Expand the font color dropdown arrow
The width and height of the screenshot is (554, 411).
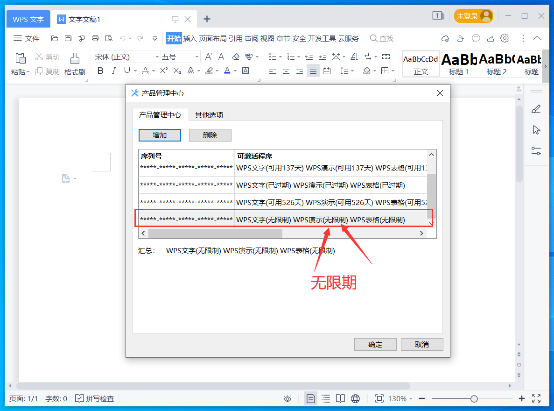coord(235,71)
